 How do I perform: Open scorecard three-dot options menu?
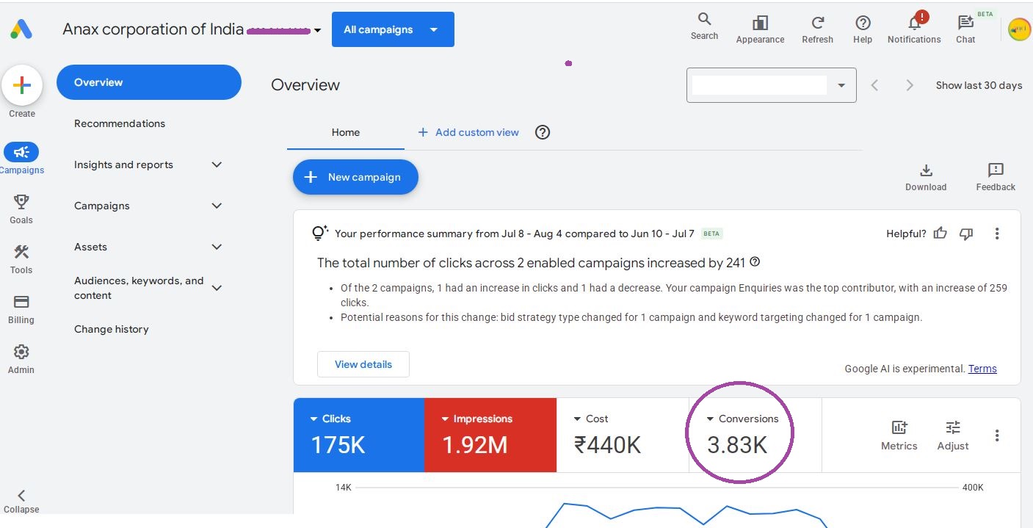(x=997, y=435)
